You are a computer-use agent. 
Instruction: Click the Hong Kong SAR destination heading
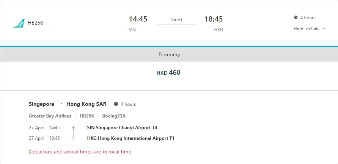(86, 104)
